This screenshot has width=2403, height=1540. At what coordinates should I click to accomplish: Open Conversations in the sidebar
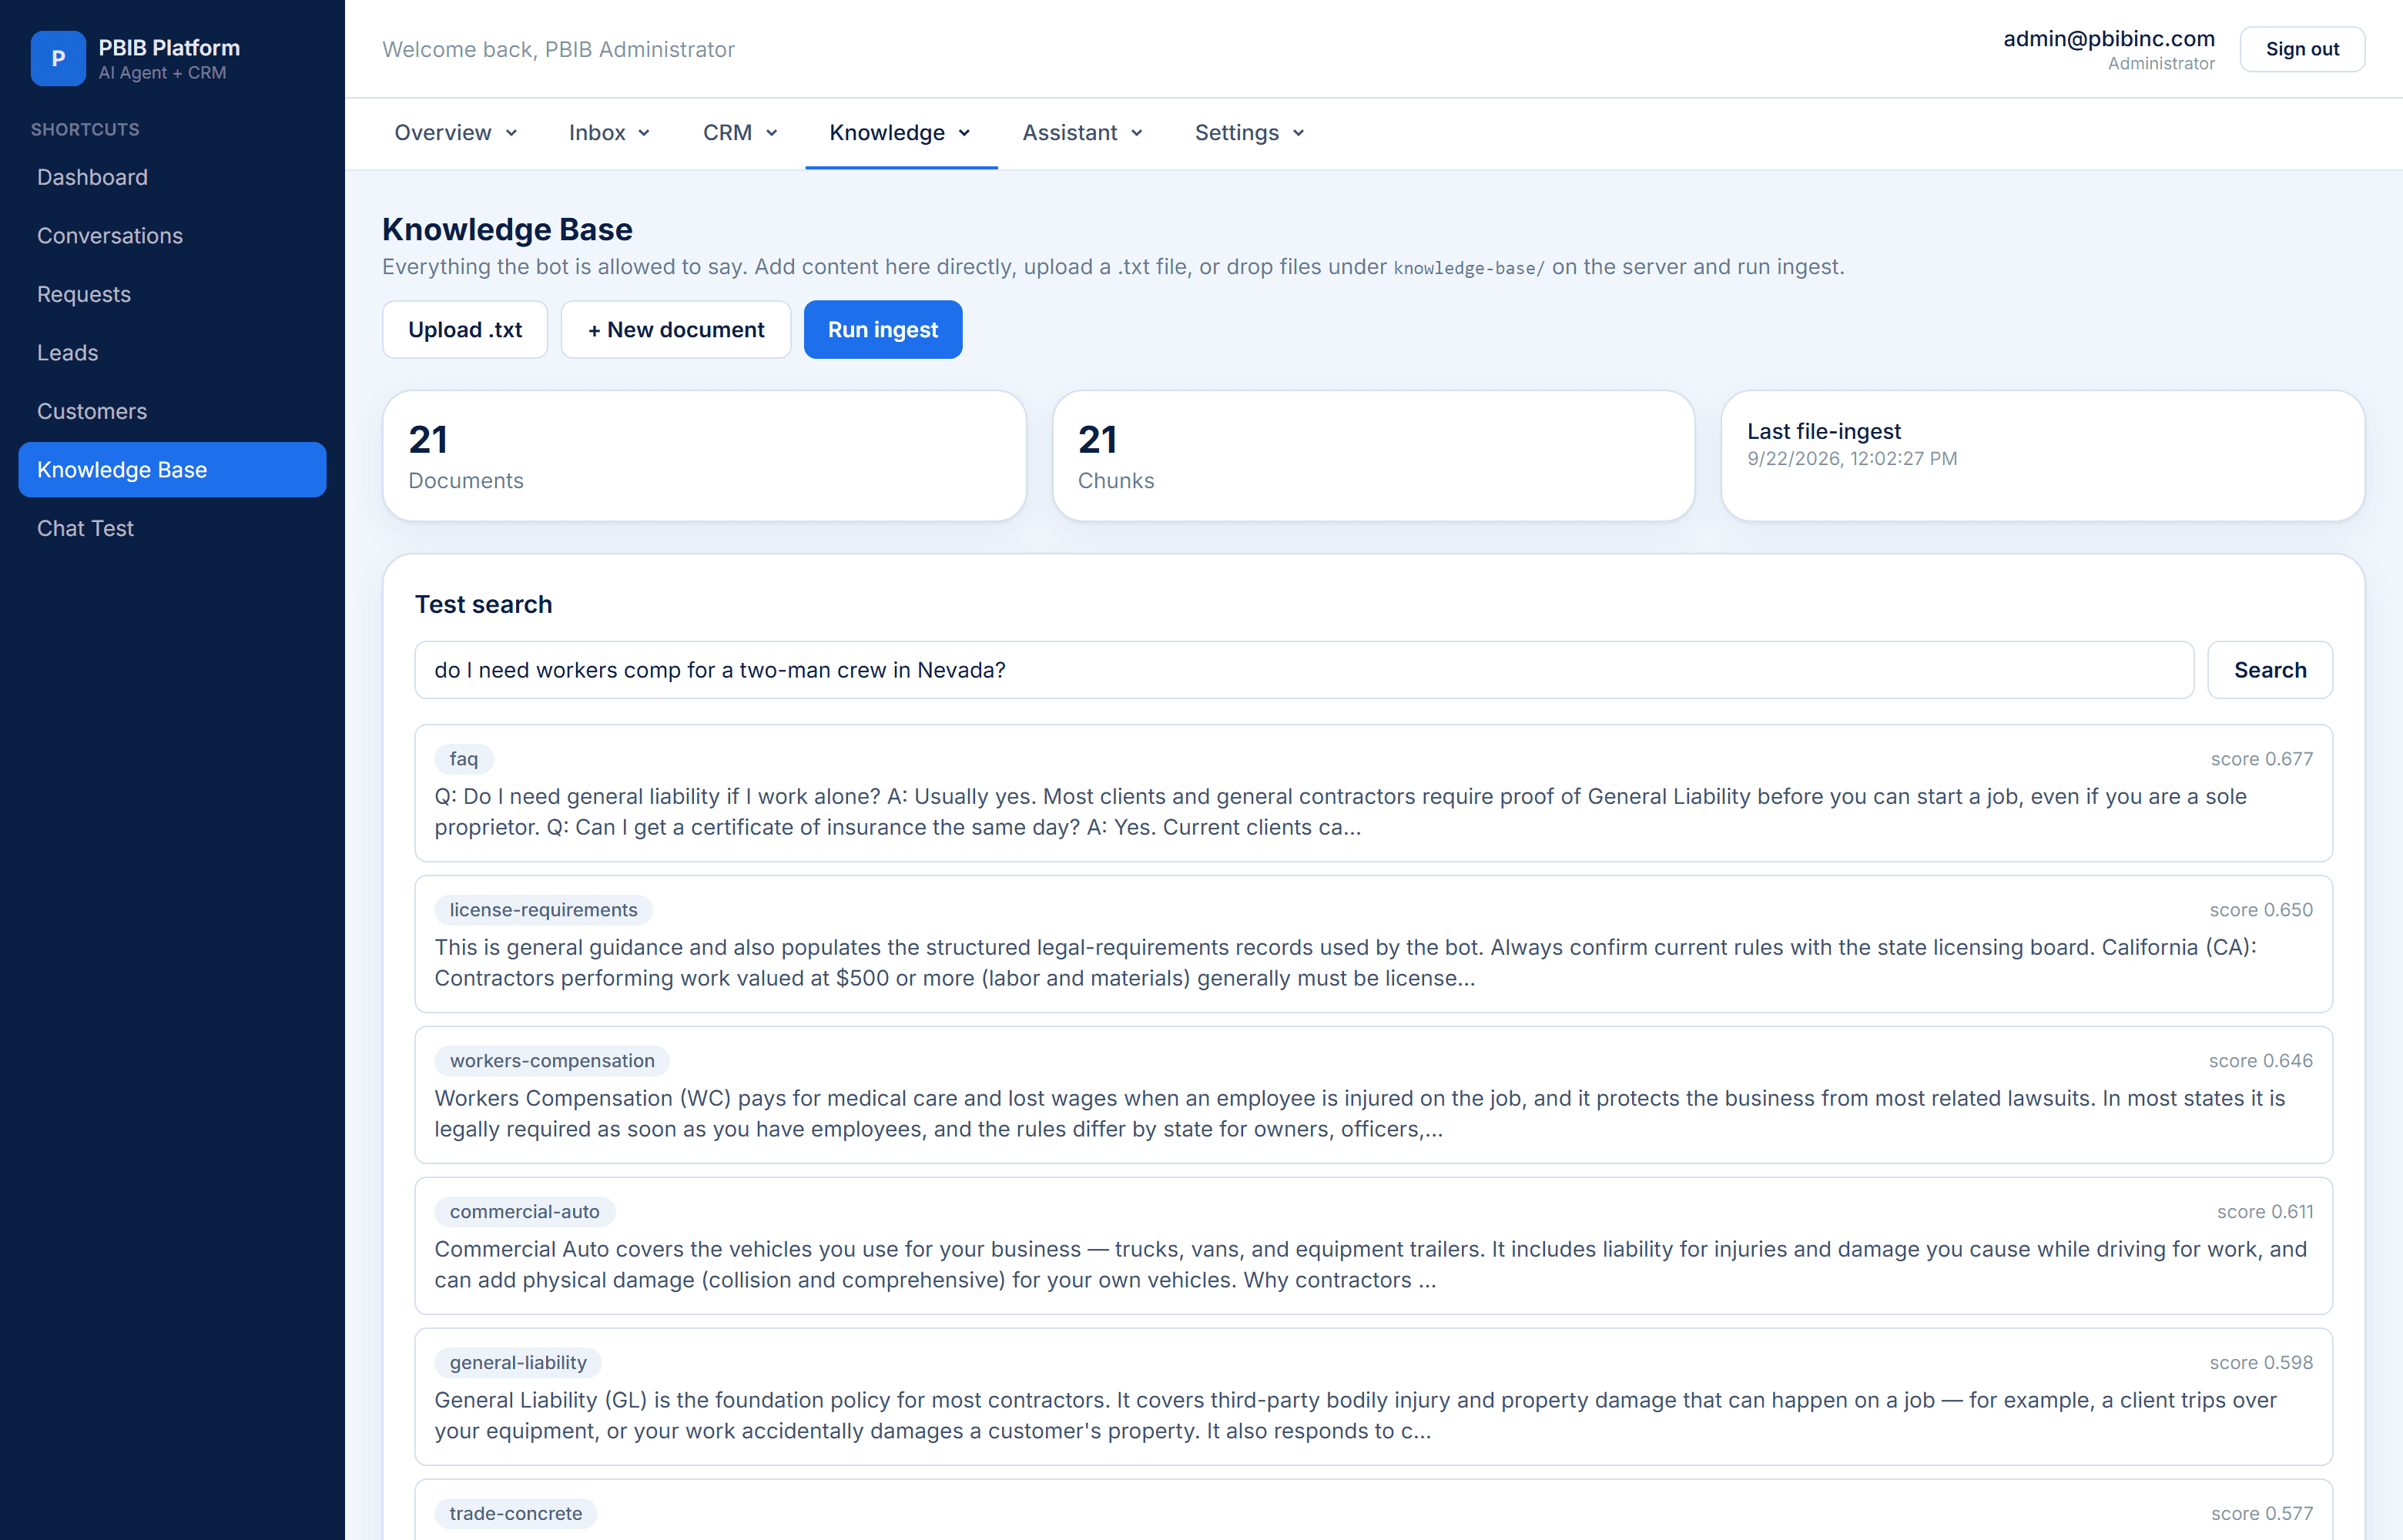tap(172, 236)
